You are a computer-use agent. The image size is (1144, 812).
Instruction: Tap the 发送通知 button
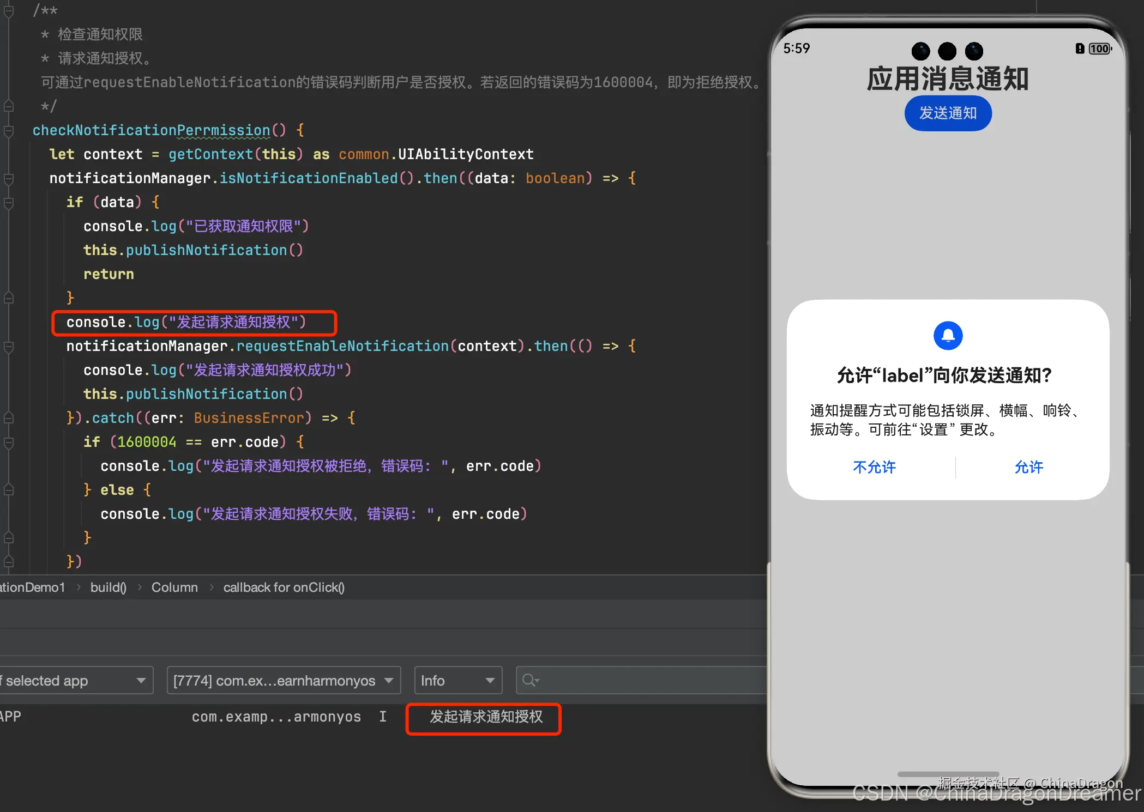[948, 113]
